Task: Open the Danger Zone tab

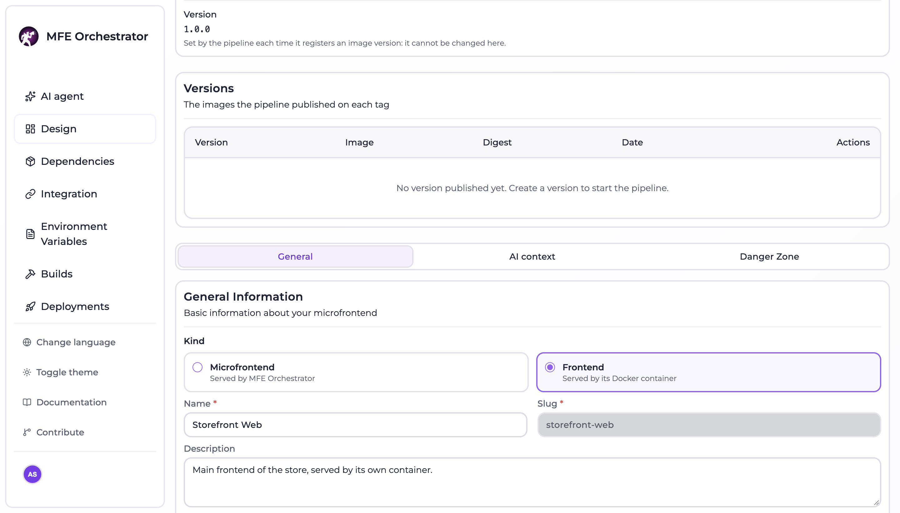Action: click(769, 256)
